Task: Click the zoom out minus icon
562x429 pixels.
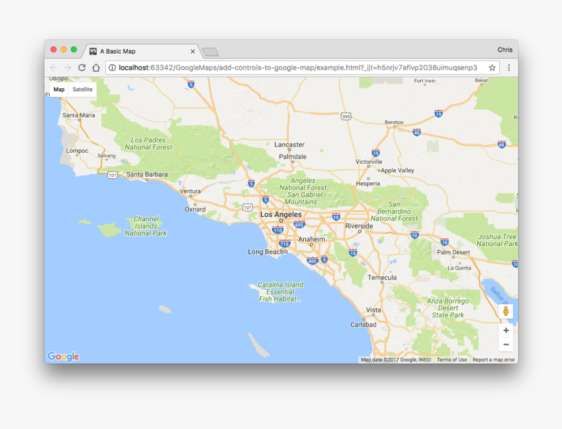Action: click(x=506, y=343)
